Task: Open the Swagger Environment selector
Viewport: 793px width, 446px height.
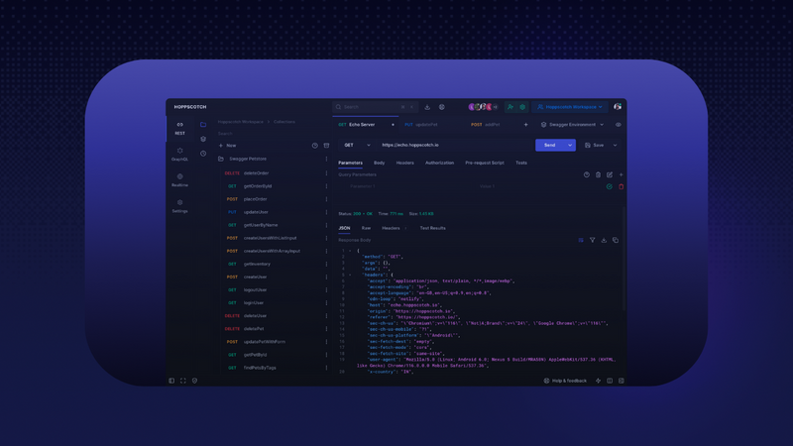Action: click(572, 125)
